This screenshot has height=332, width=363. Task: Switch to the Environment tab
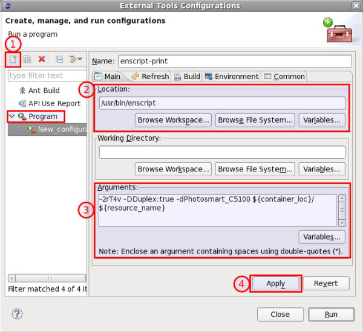tap(231, 77)
